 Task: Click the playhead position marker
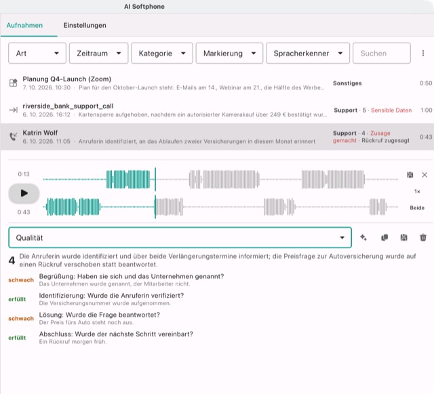tap(155, 193)
